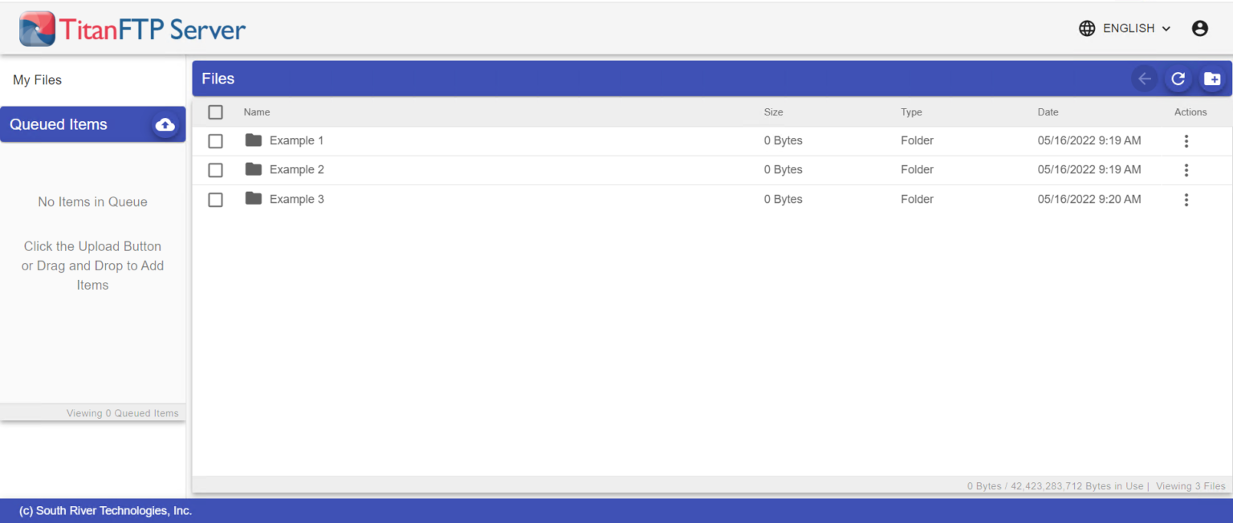This screenshot has height=523, width=1233.
Task: Select the Example 2 row checkbox
Action: 215,170
